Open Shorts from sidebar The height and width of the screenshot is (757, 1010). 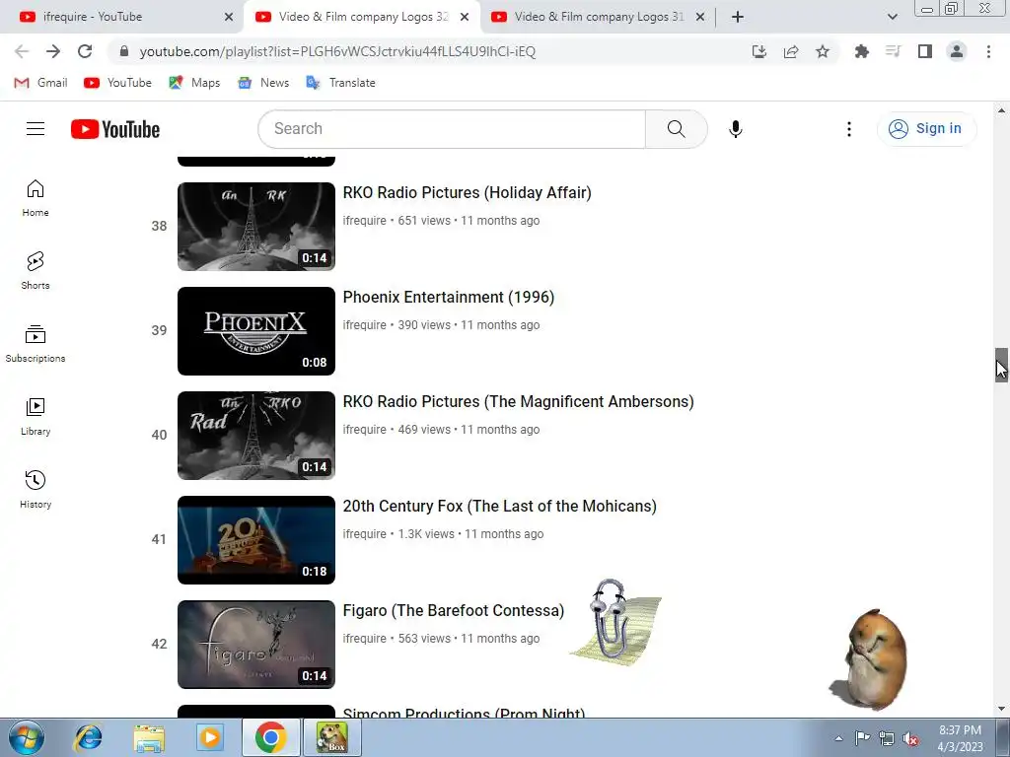pos(36,271)
